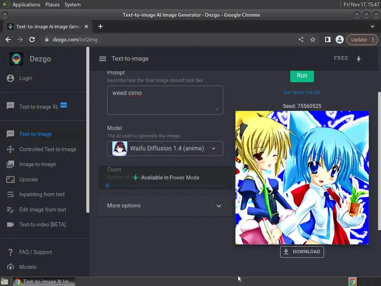Open the Get faster results link
The image size is (381, 286).
click(302, 92)
